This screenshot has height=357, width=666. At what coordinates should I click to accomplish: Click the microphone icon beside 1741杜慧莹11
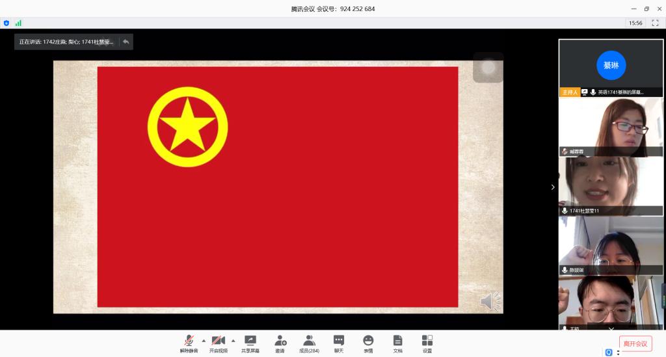[565, 211]
